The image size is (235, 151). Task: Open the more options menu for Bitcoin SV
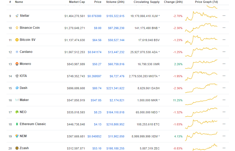(x=224, y=40)
